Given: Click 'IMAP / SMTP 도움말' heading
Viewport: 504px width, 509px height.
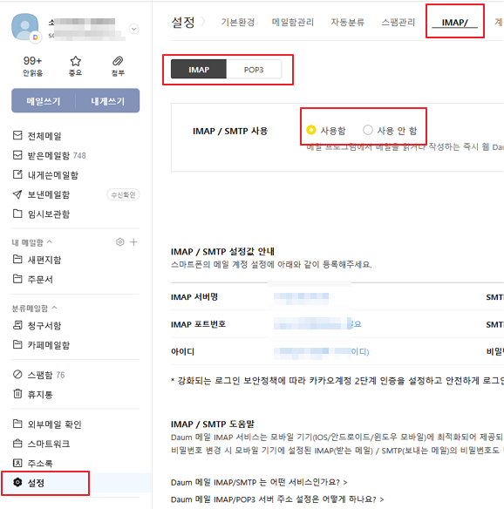Looking at the screenshot, I should [x=213, y=424].
